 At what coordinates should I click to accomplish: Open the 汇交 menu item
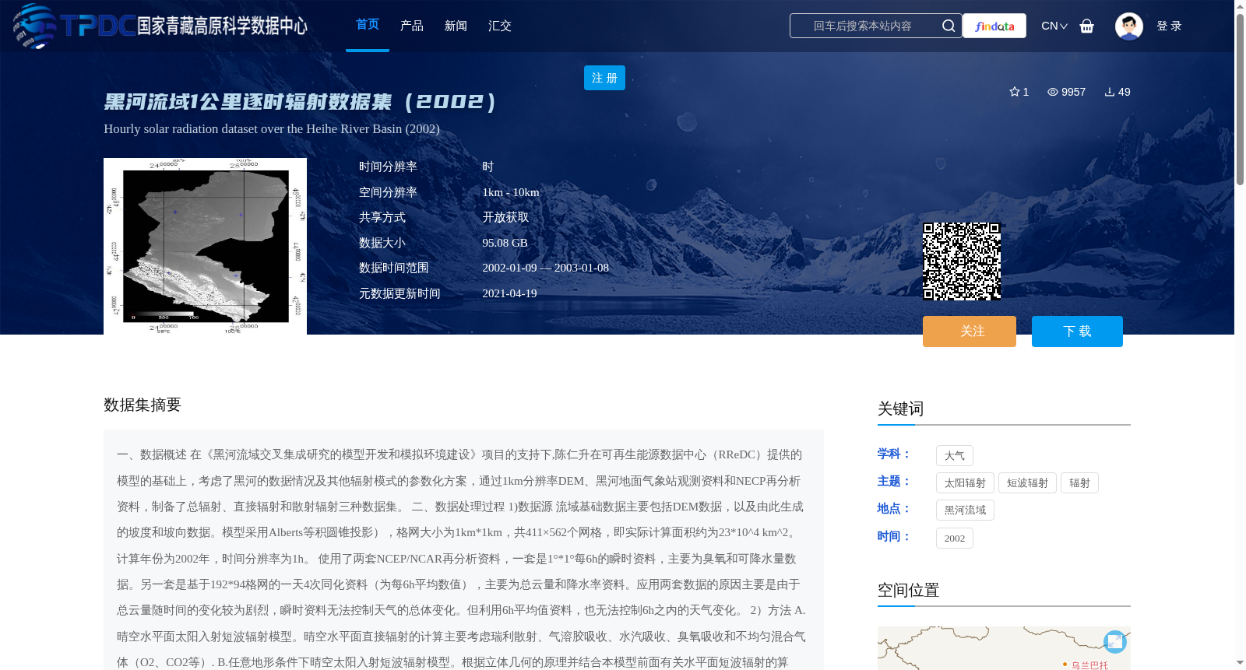499,26
